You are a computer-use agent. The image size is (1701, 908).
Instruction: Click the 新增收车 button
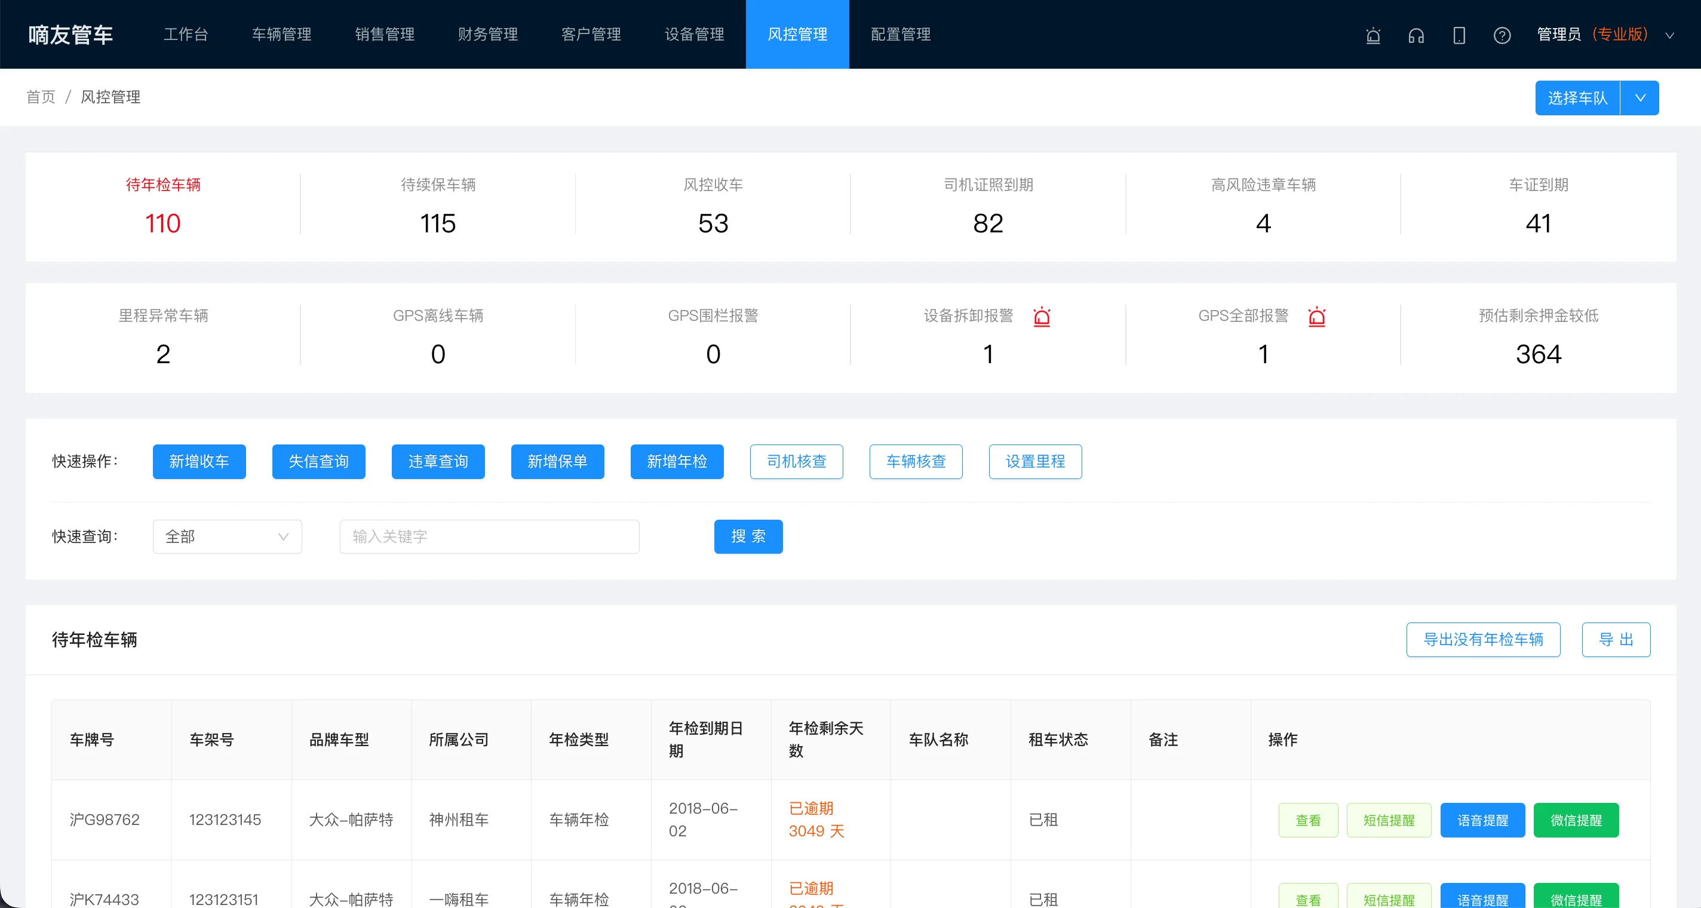(x=199, y=462)
